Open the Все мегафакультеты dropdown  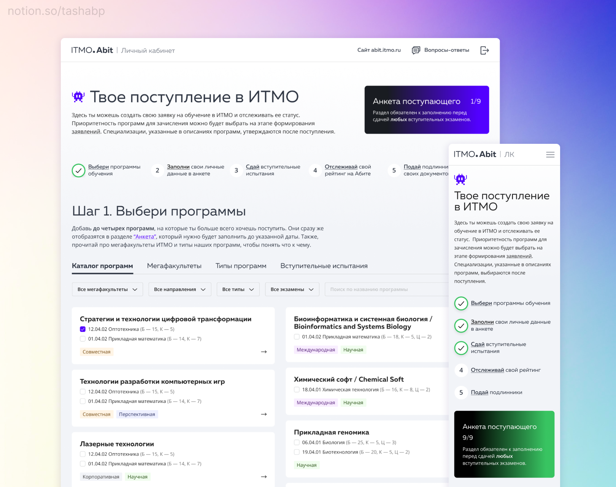[x=107, y=289]
